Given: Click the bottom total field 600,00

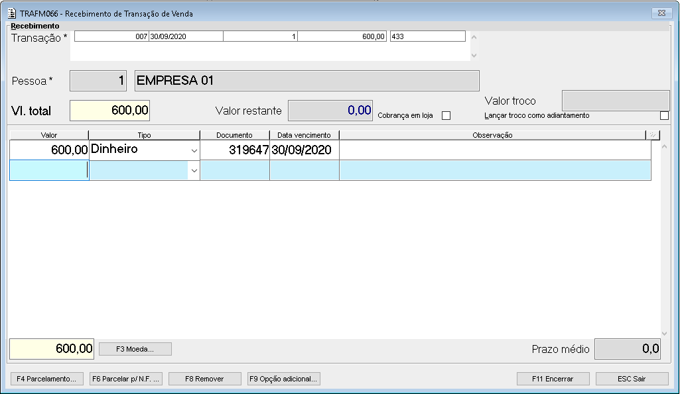Looking at the screenshot, I should click(x=52, y=349).
